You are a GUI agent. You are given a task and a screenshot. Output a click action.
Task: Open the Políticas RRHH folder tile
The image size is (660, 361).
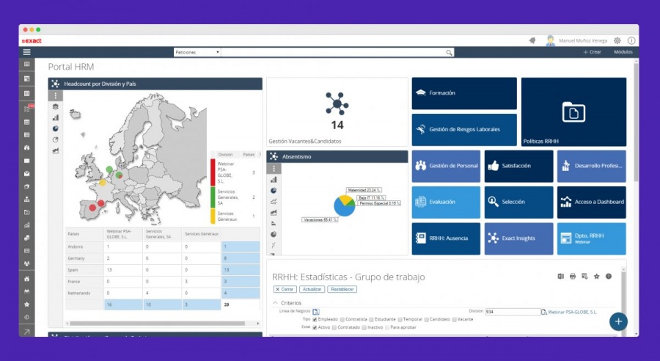pyautogui.click(x=573, y=112)
